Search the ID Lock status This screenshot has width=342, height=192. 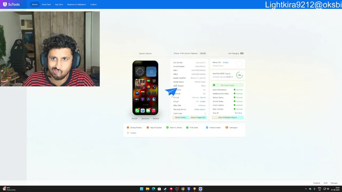pyautogui.click(x=203, y=98)
